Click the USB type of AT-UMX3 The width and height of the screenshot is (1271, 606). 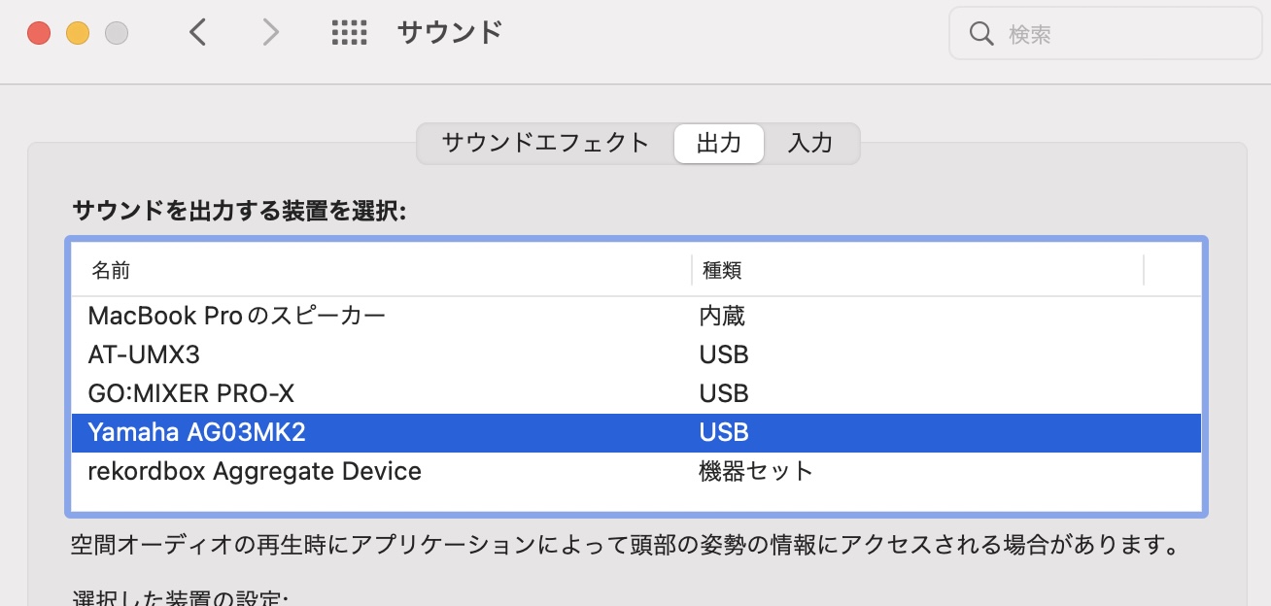[724, 354]
